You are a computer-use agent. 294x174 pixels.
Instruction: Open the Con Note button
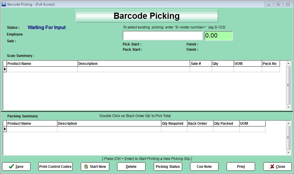pos(204,166)
